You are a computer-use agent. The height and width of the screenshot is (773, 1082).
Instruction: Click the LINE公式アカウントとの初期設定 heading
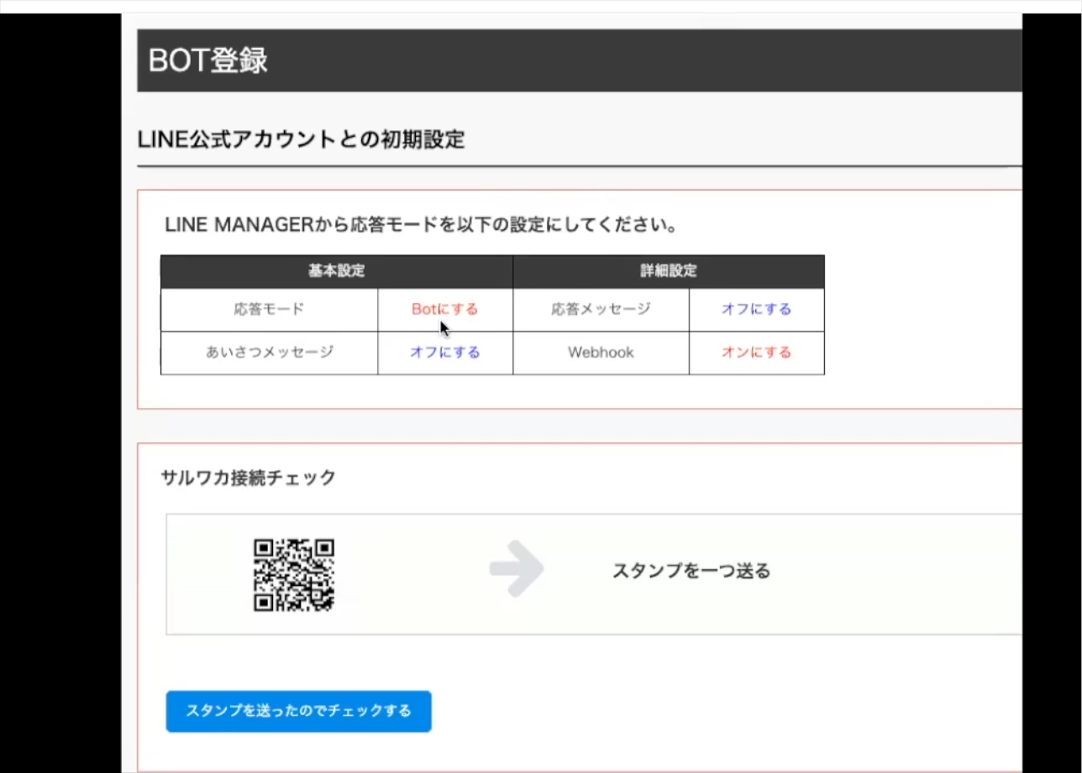point(301,139)
